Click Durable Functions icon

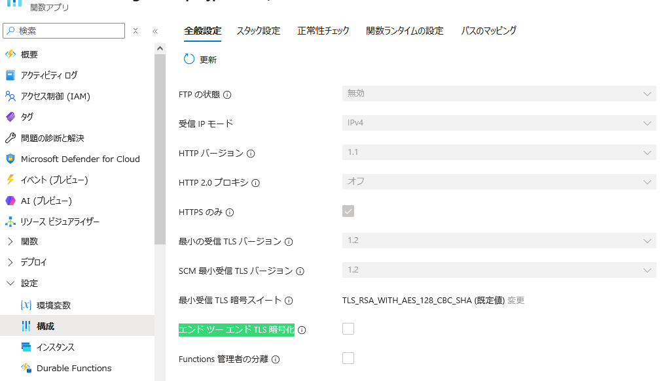tap(26, 368)
